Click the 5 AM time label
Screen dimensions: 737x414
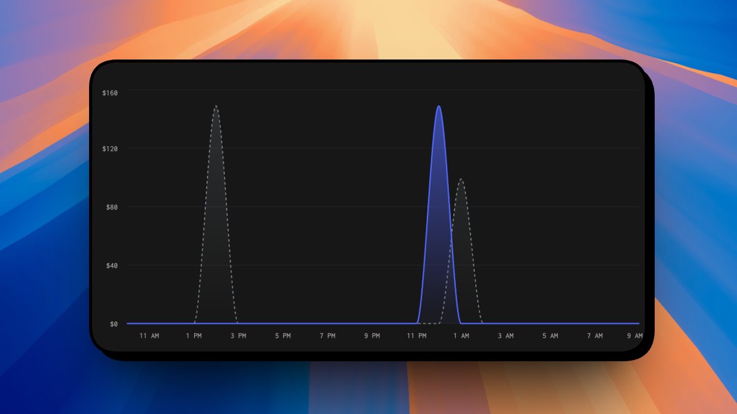550,335
